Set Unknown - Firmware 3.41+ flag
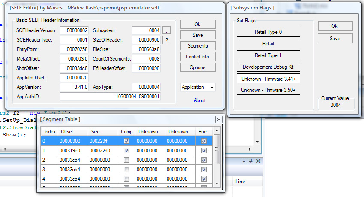This screenshot has width=364, height=197. pos(268,79)
